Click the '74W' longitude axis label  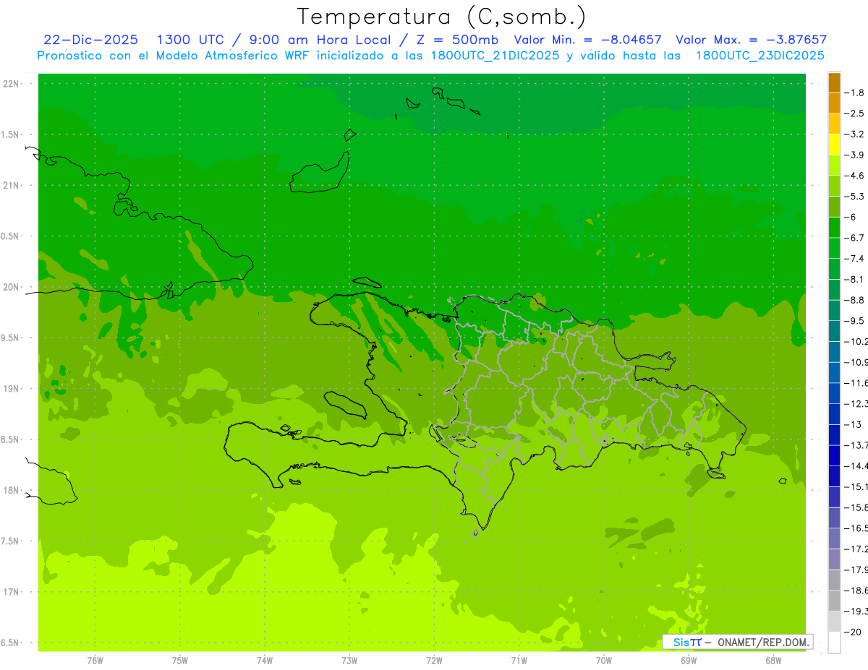click(265, 661)
